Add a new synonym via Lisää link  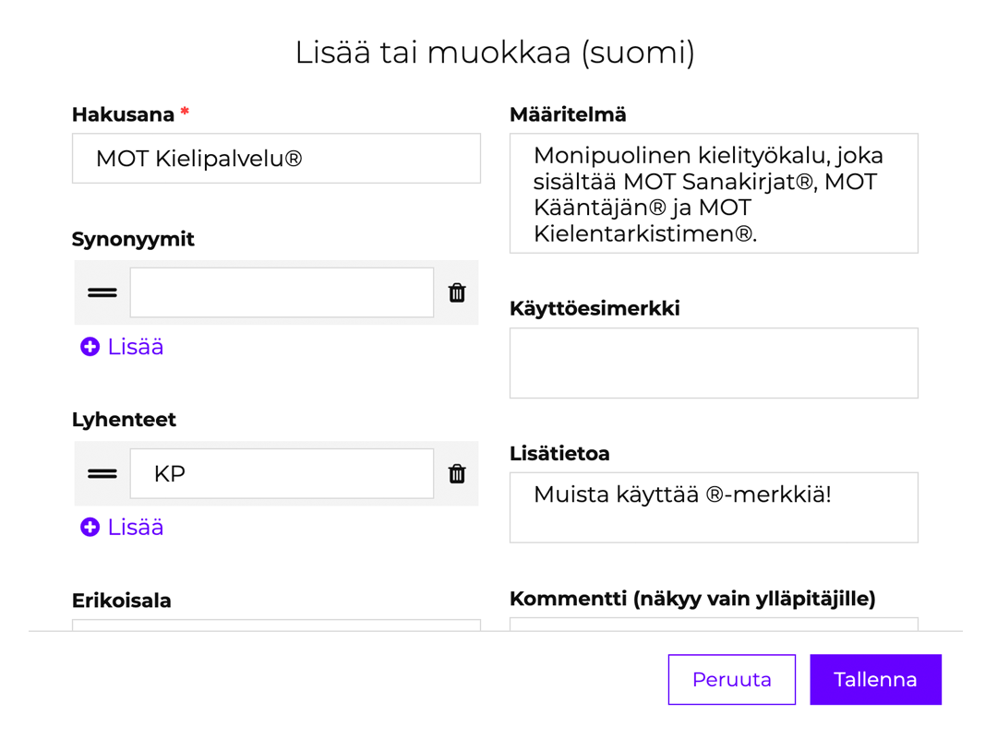click(122, 347)
